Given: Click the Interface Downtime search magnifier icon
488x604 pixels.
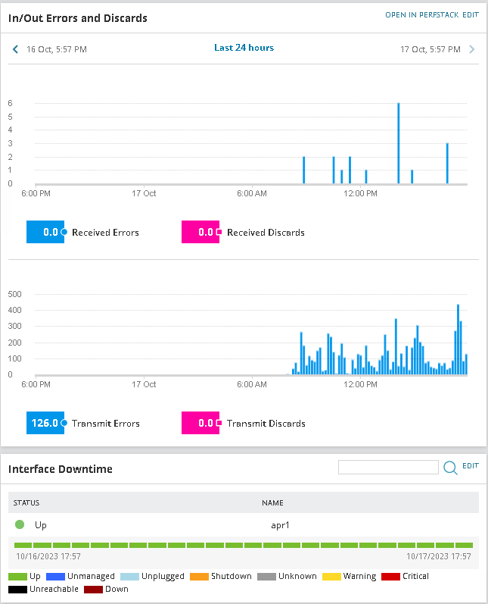Looking at the screenshot, I should 450,468.
